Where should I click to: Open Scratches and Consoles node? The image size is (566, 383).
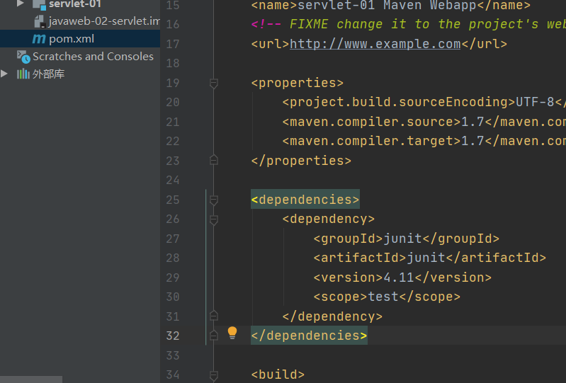tap(93, 56)
